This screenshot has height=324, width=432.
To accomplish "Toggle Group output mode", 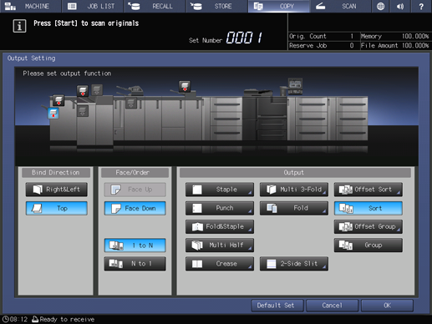I will point(368,246).
